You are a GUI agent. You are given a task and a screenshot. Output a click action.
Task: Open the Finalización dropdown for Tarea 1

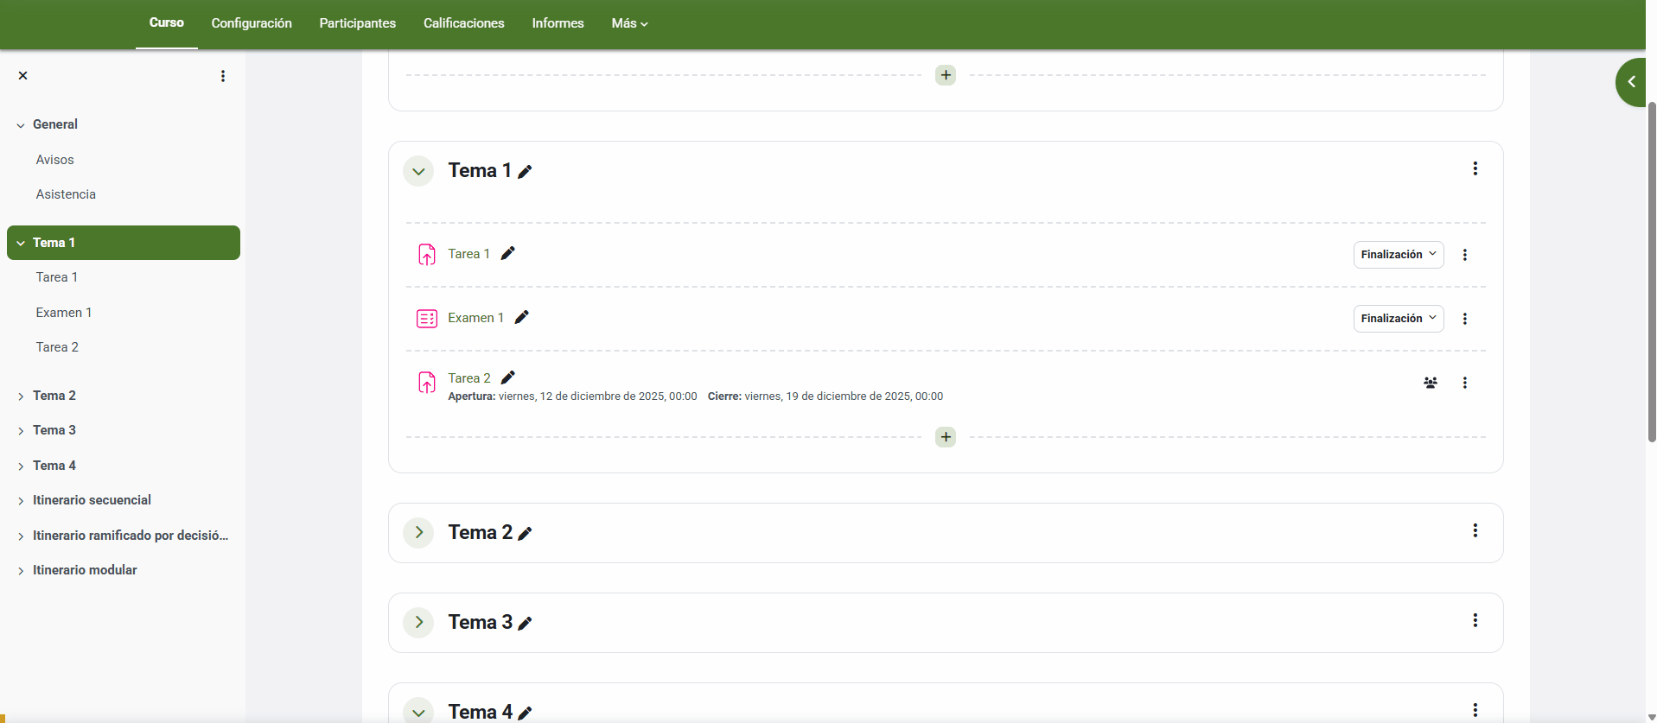coord(1398,255)
